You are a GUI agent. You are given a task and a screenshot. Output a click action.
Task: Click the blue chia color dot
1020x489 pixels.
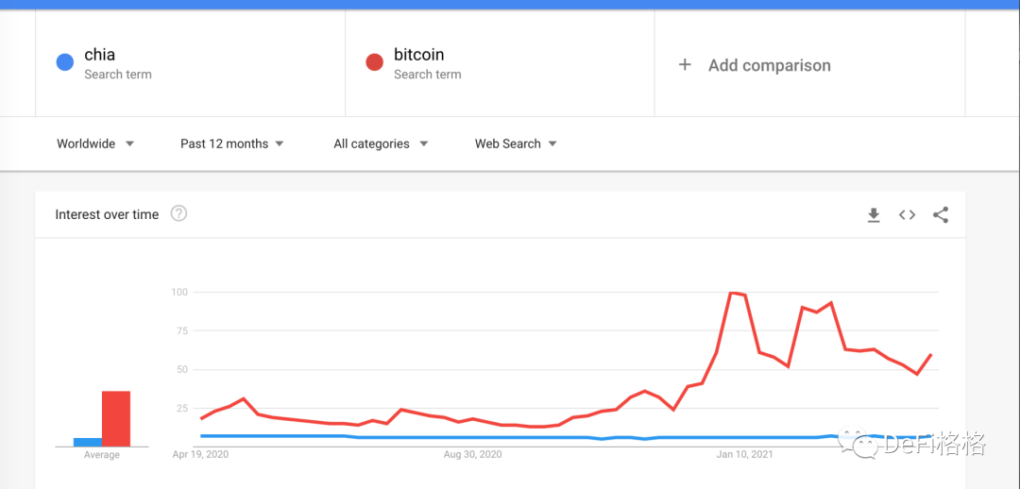pos(64,63)
